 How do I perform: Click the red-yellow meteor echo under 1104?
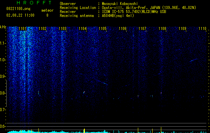pos(84,92)
